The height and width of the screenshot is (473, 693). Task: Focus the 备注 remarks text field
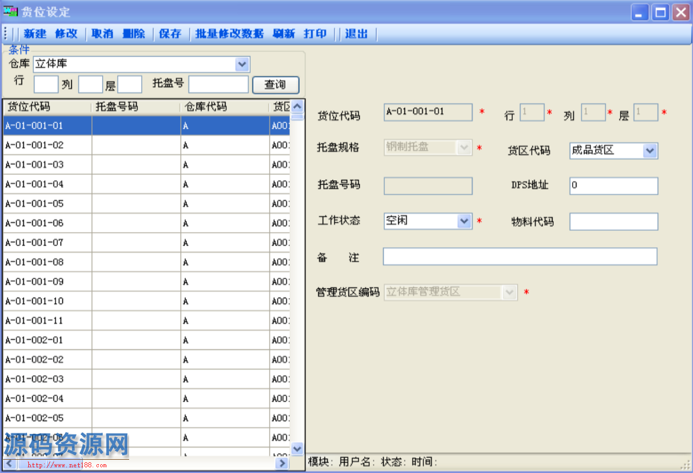coord(520,257)
